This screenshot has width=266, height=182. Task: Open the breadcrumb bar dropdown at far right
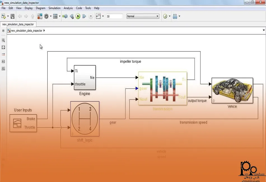(263, 31)
